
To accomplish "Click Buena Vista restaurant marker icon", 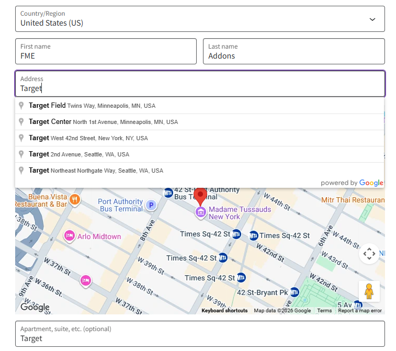I will pyautogui.click(x=75, y=200).
